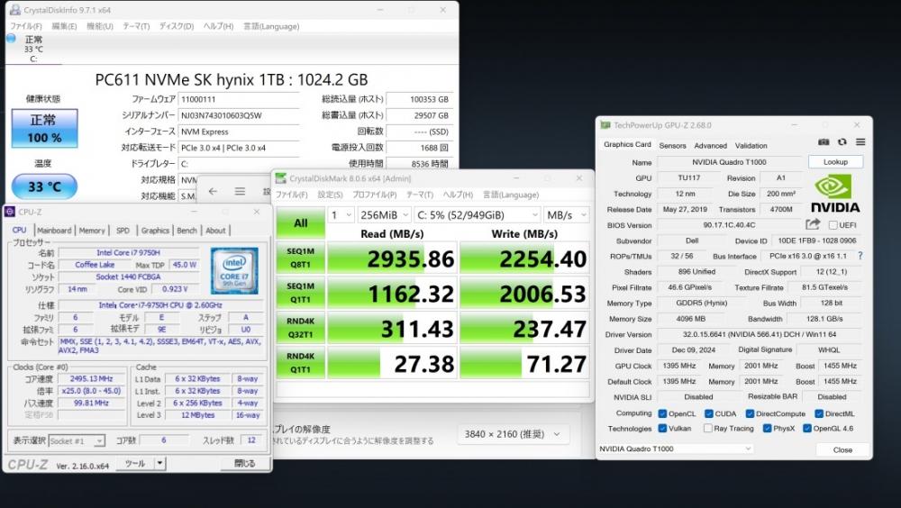This screenshot has height=508, width=901.
Task: Click the Close button in GPU-Z
Action: (x=842, y=449)
